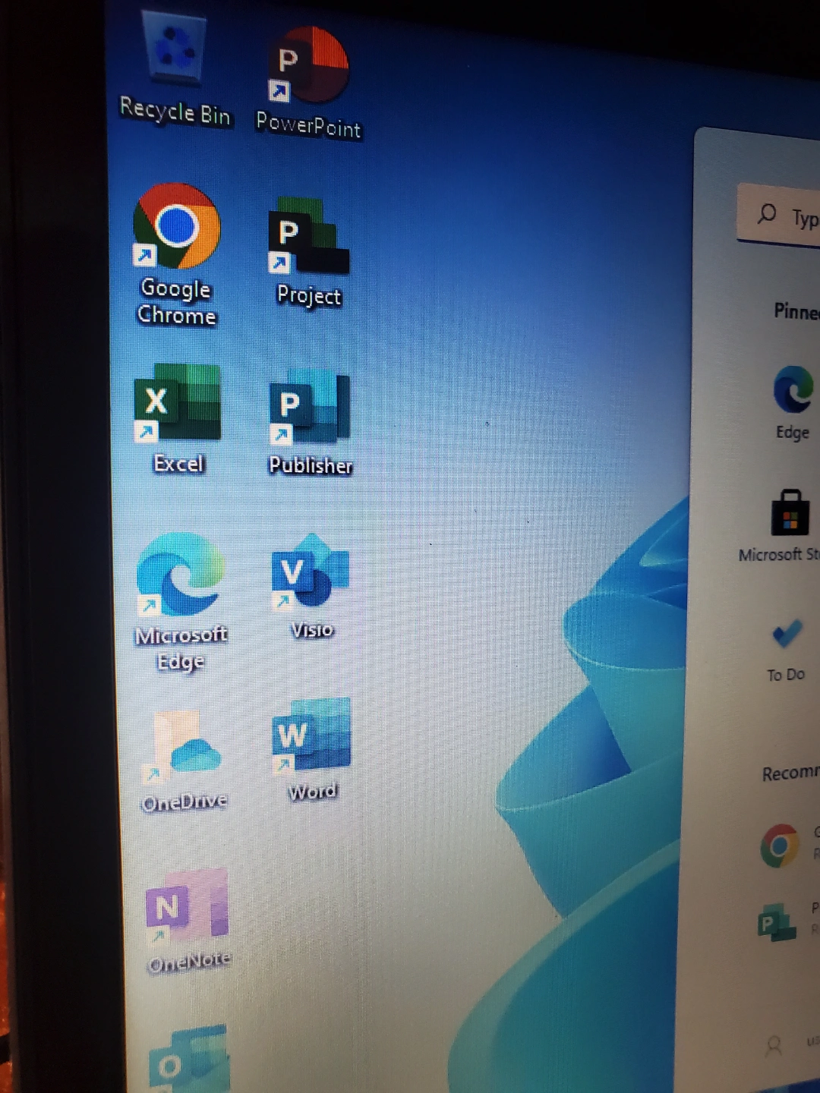The image size is (820, 1093).
Task: Select the PowerPoint desktop shortcut
Action: (308, 82)
